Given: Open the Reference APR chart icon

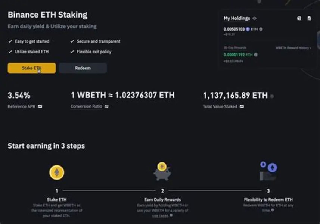Looking at the screenshot, I should click(x=40, y=106).
